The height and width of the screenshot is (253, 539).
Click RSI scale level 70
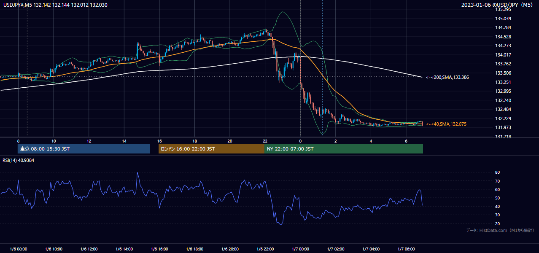pos(497,181)
